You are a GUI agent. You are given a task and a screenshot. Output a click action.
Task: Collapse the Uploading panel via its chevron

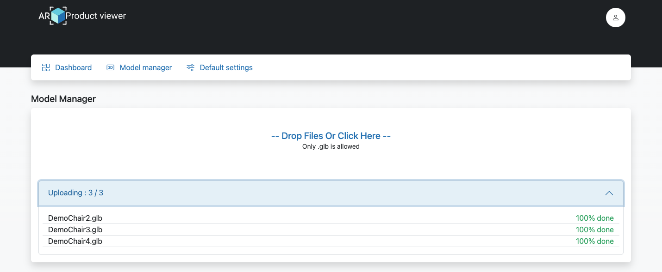pyautogui.click(x=609, y=193)
